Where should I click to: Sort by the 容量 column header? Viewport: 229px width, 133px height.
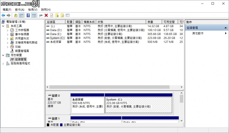tap(154, 22)
